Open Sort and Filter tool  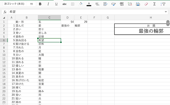(x=163, y=4)
